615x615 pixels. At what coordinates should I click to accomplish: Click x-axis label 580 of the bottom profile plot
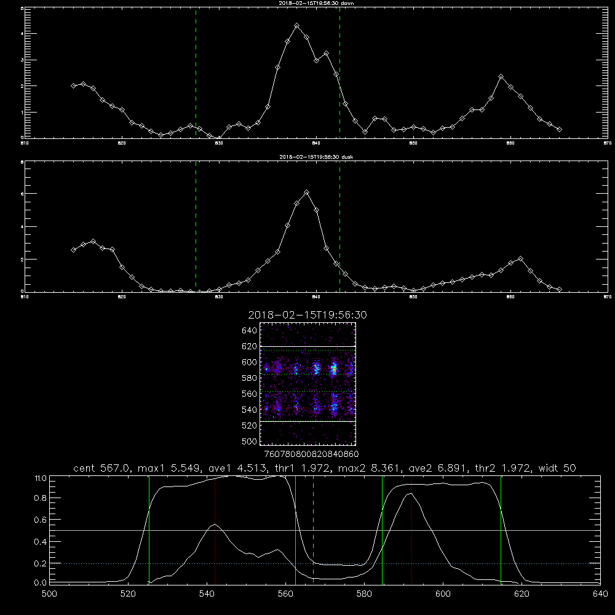(364, 594)
